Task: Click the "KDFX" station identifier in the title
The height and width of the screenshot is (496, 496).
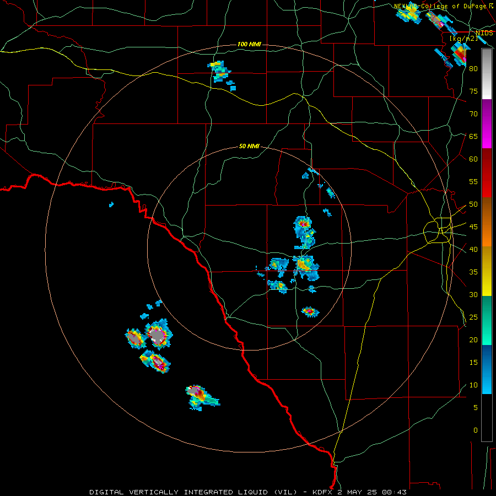Action: coord(324,492)
